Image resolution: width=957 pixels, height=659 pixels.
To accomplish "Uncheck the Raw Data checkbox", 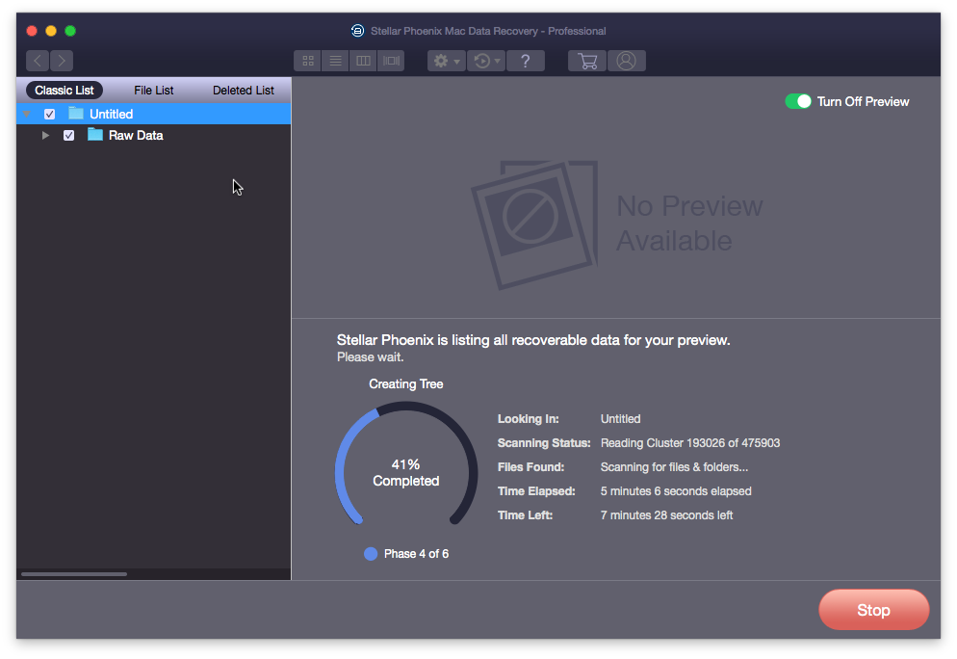I will pos(68,135).
